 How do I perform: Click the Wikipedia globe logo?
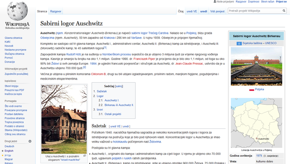pos(17,11)
